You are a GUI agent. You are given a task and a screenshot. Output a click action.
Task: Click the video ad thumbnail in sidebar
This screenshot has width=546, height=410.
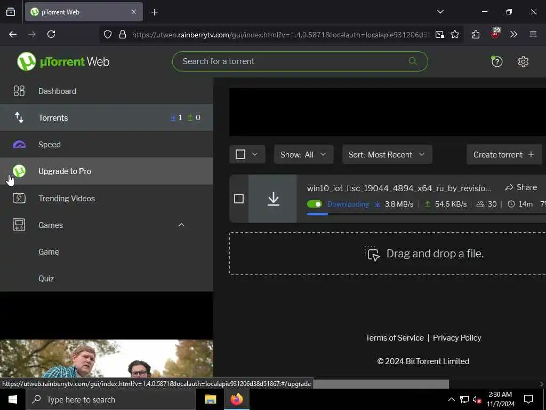[107, 358]
